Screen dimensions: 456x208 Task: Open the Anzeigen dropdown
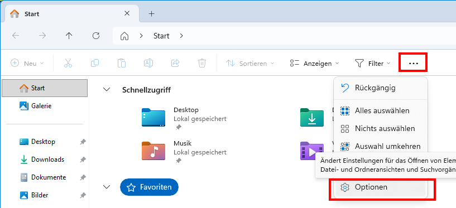[x=315, y=63]
